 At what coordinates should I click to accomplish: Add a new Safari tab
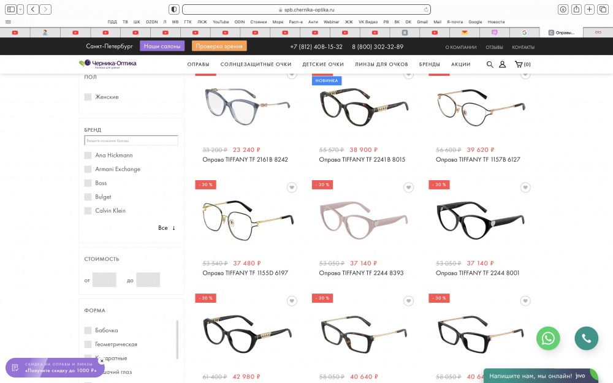(590, 9)
